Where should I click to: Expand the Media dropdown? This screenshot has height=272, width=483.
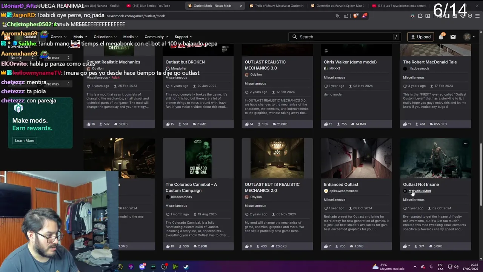click(x=131, y=37)
